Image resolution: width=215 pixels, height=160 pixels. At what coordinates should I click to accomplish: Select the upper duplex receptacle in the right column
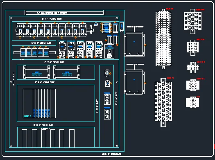point(107,99)
